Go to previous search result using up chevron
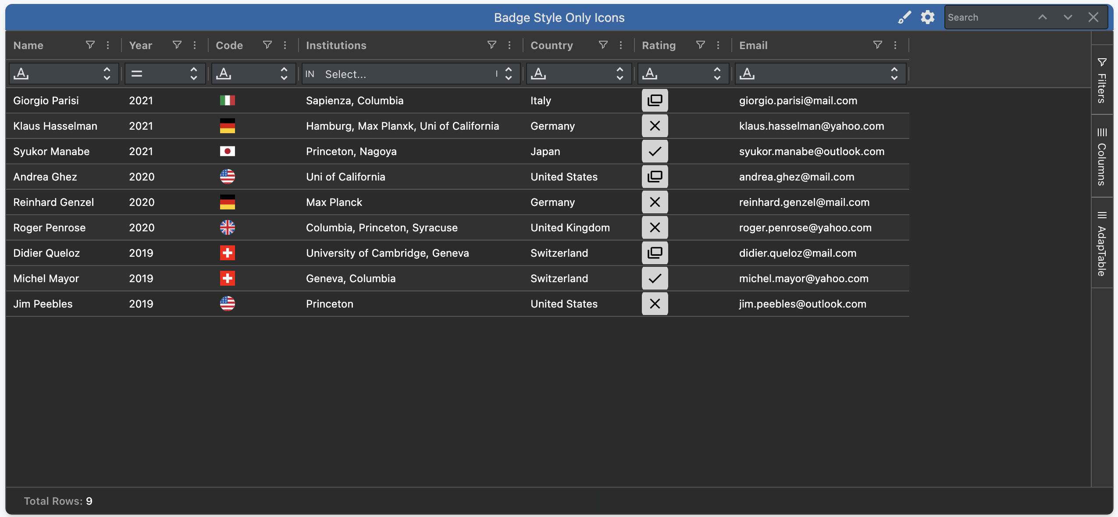Screen dimensions: 1118x517 [1042, 18]
